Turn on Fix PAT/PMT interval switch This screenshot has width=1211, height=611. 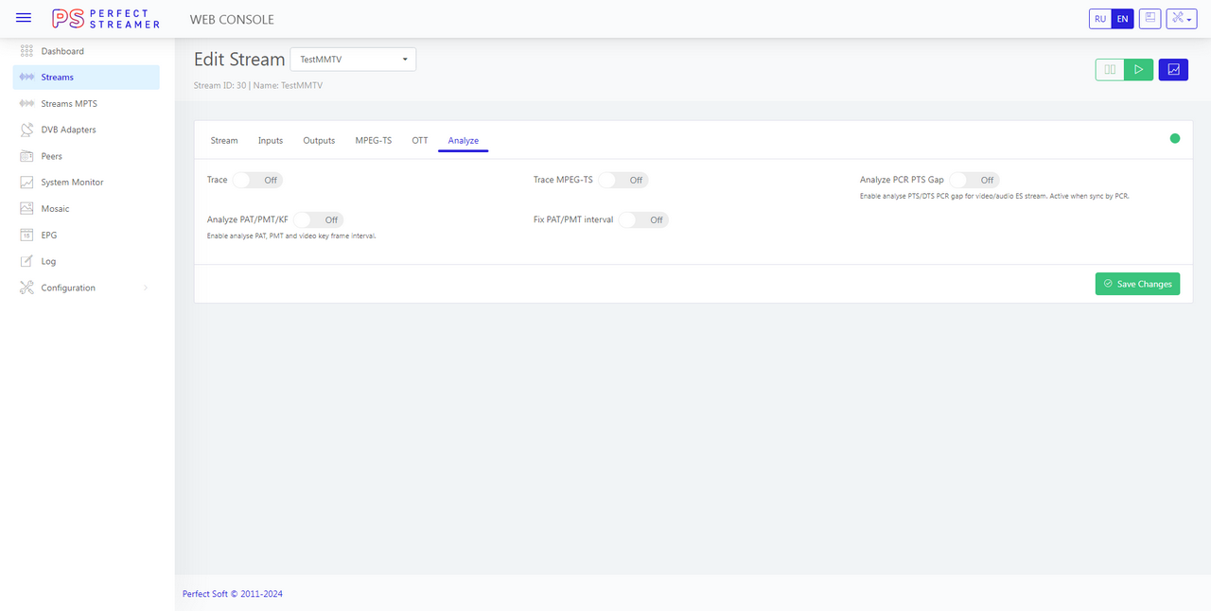(643, 219)
